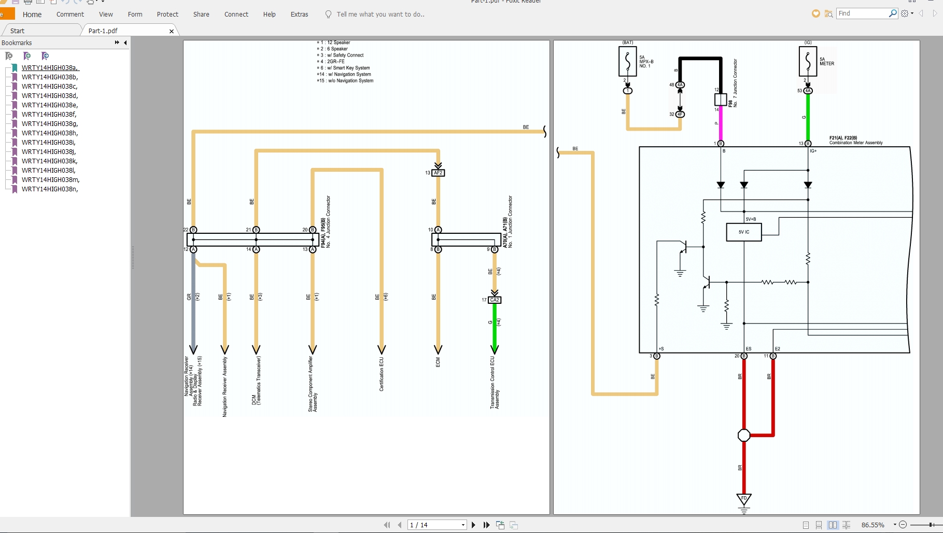Open bookmark WRTY14HIGH038g
This screenshot has width=943, height=533.
49,124
